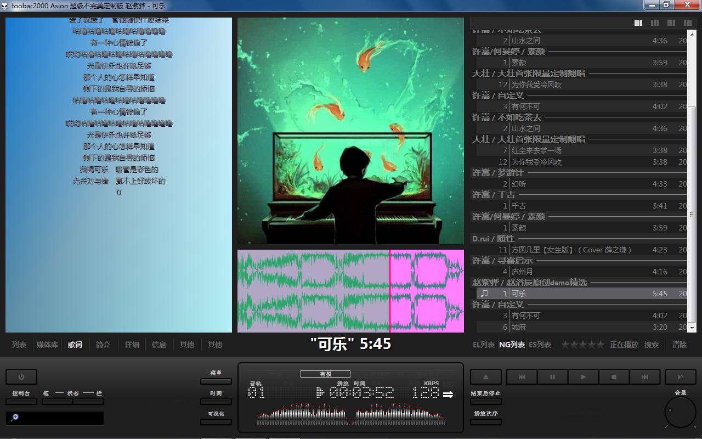Switch to the 列表 tab
Image resolution: width=702 pixels, height=439 pixels.
click(x=19, y=345)
